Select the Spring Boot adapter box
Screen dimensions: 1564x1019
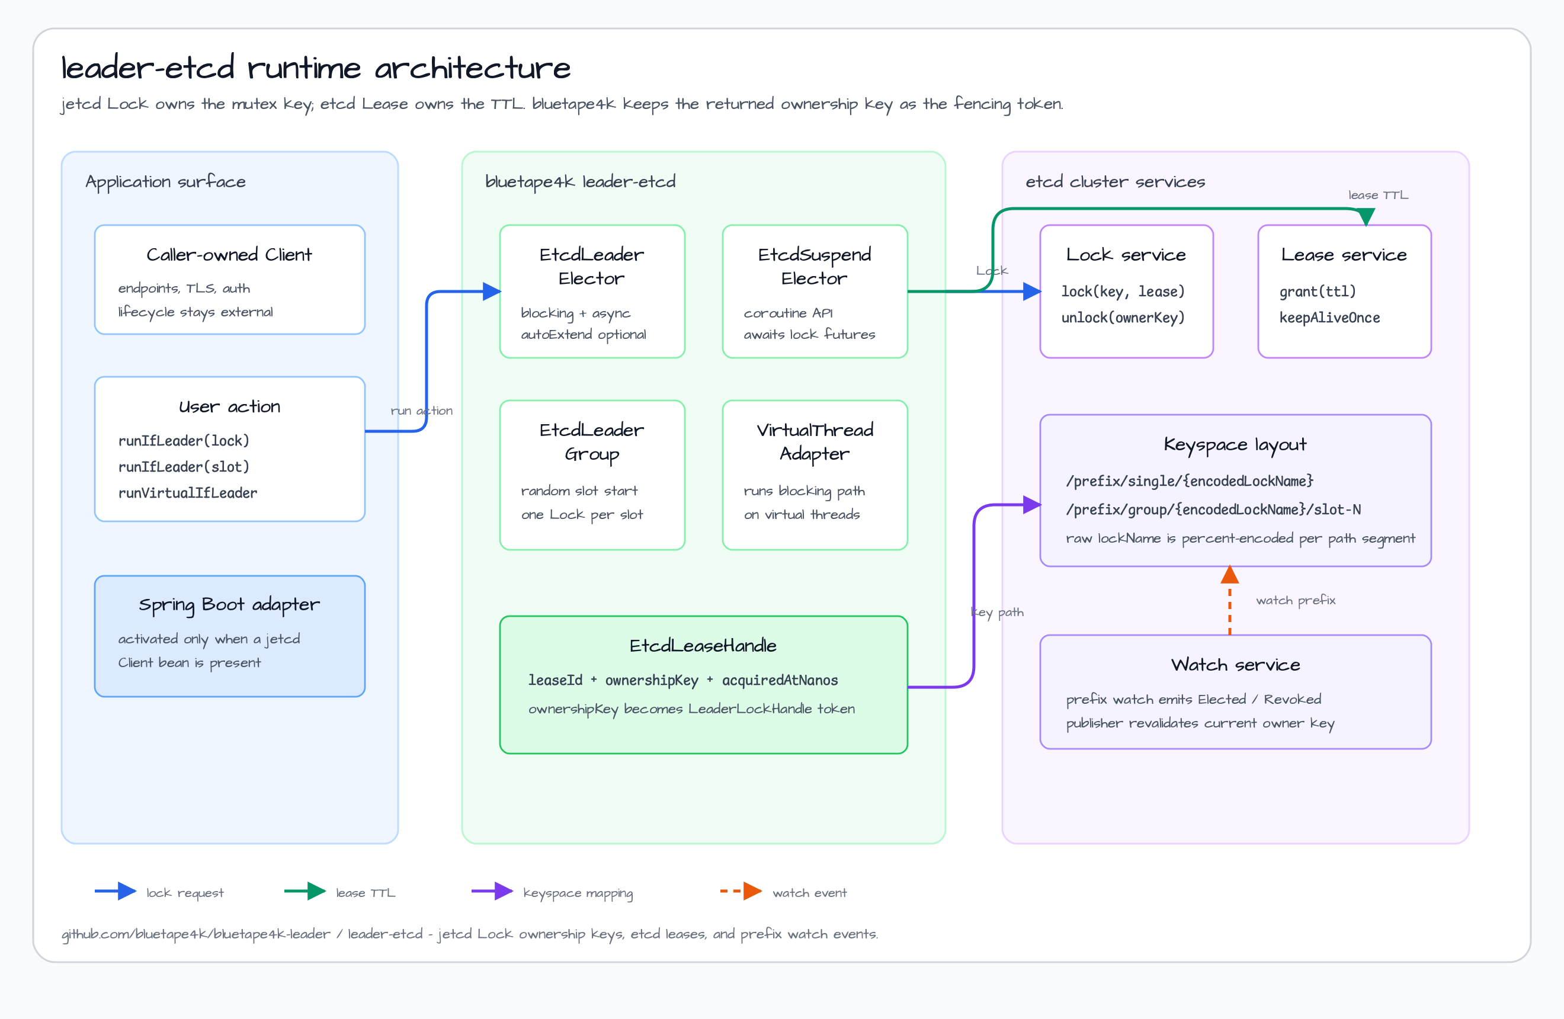click(229, 636)
